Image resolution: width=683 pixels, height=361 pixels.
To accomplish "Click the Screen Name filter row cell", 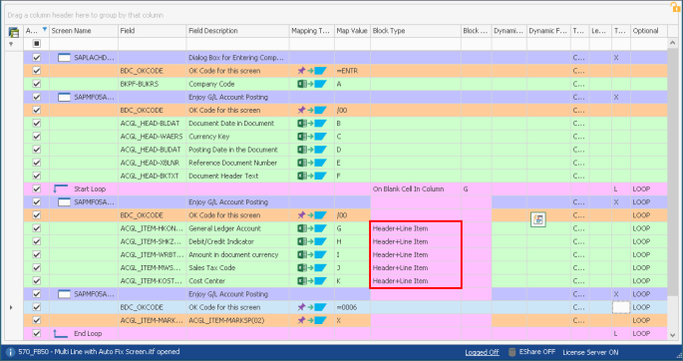I will [84, 44].
